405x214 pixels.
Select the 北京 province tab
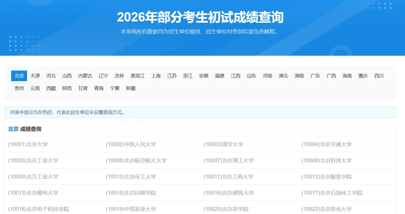[x=19, y=76]
